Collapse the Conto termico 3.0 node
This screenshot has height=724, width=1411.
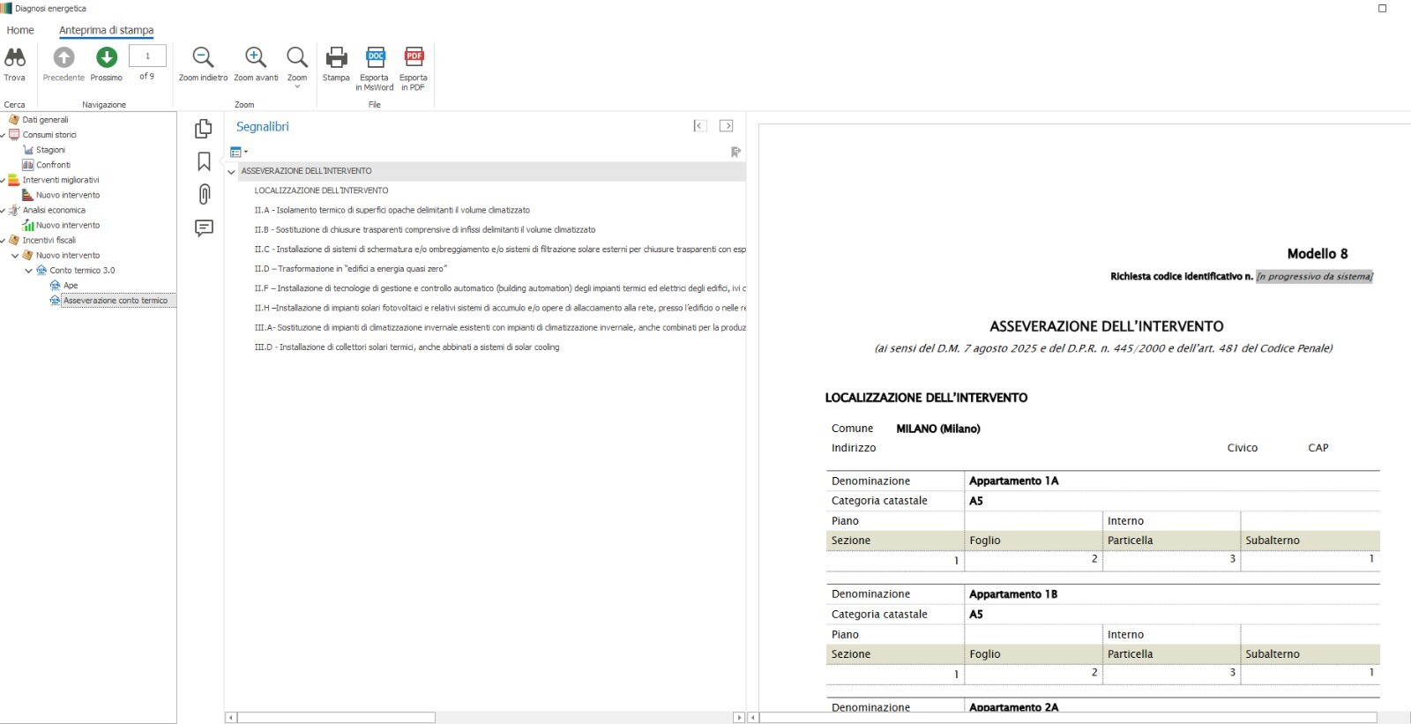(29, 271)
